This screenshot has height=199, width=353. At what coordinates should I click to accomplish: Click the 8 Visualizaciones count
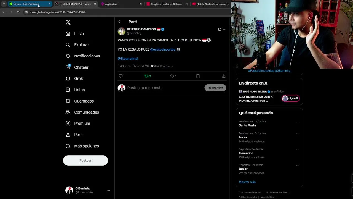point(162,66)
